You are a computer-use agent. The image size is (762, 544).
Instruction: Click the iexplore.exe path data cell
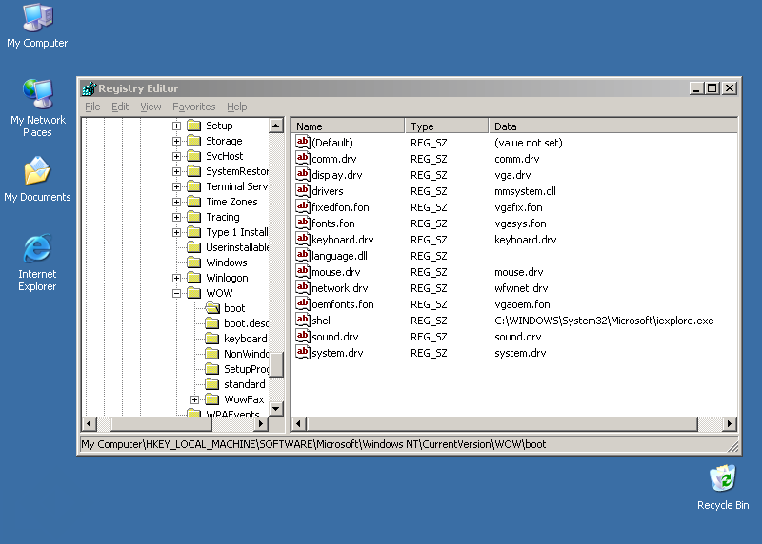point(604,321)
